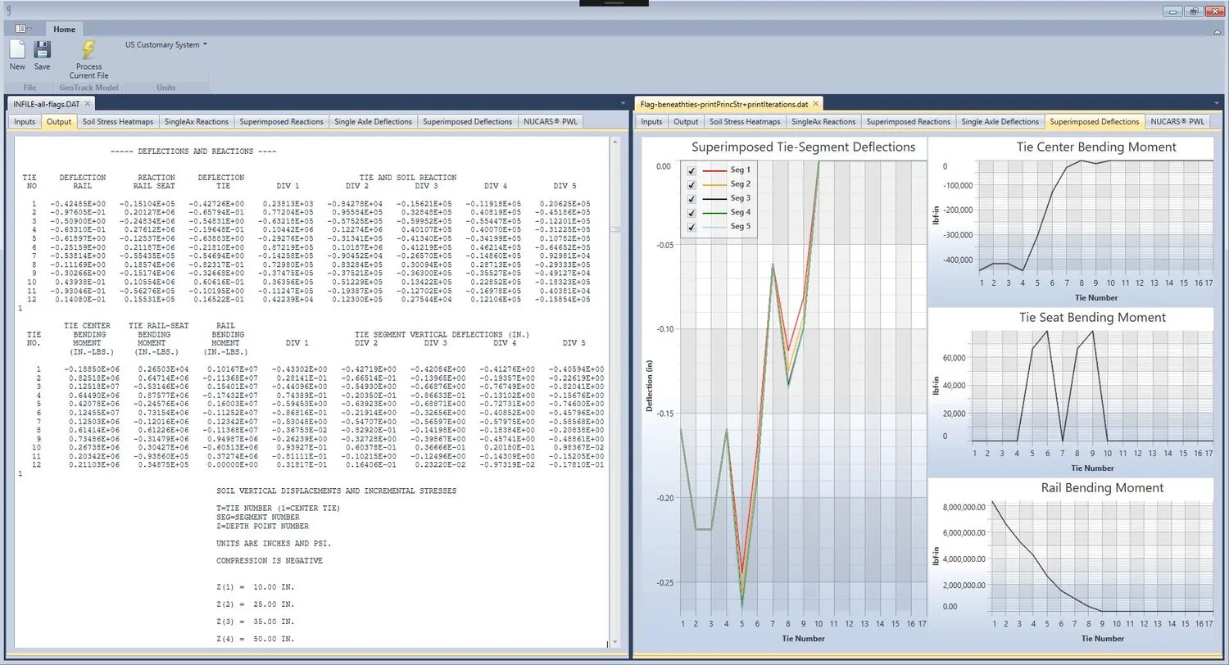Open Superimposed Deflections in left pane
This screenshot has height=665, width=1229.
pos(468,122)
